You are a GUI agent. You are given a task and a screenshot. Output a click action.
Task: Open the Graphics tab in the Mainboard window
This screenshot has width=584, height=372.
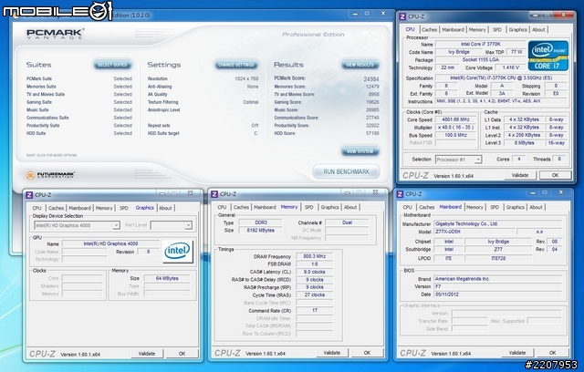pyautogui.click(x=515, y=207)
